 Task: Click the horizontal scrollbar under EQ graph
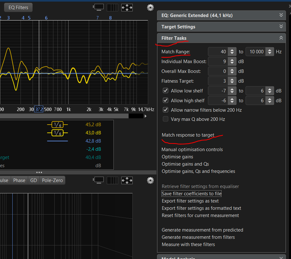(64, 116)
